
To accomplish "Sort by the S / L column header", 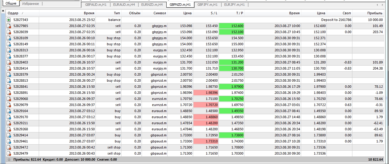I will coord(206,13).
